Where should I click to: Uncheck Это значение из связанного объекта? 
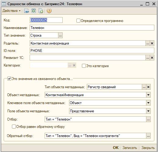9,79
